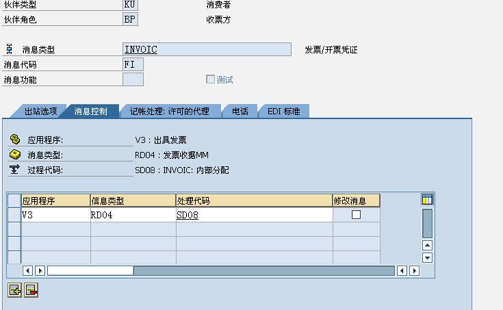Click the table scroll down arrow
This screenshot has height=310, width=503.
point(427,257)
